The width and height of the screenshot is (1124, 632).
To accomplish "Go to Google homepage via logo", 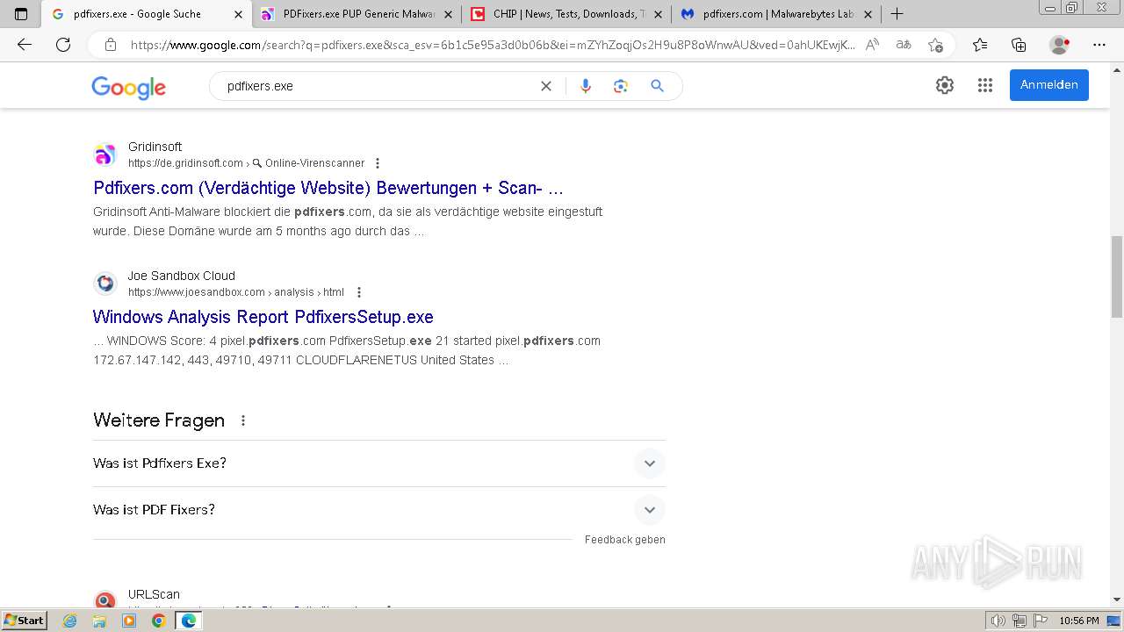I will (x=128, y=87).
